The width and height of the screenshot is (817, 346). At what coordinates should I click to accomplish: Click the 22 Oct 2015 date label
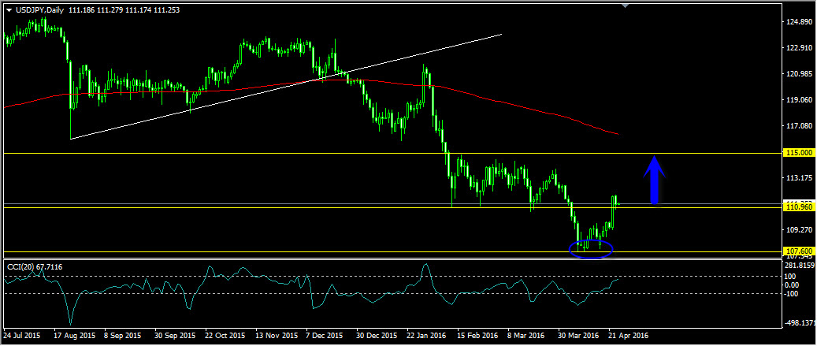[225, 336]
